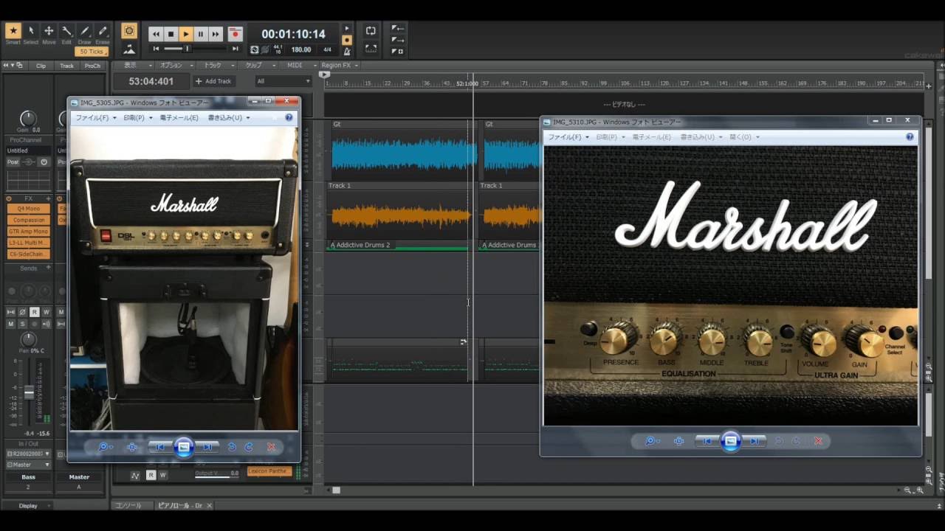Image resolution: width=945 pixels, height=531 pixels.
Task: Close the ピアノロール tab
Action: click(209, 506)
